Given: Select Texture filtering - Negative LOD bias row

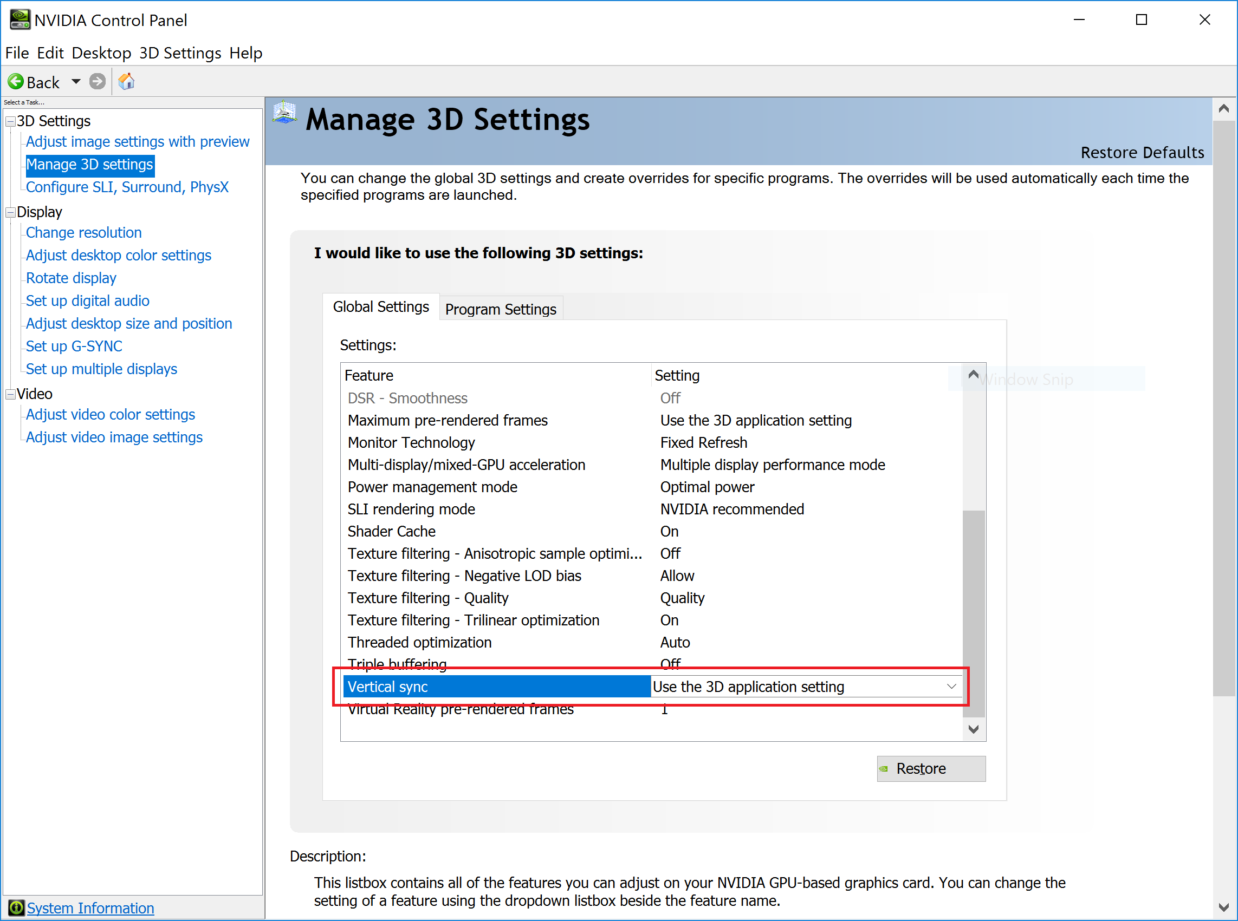Looking at the screenshot, I should tap(652, 576).
